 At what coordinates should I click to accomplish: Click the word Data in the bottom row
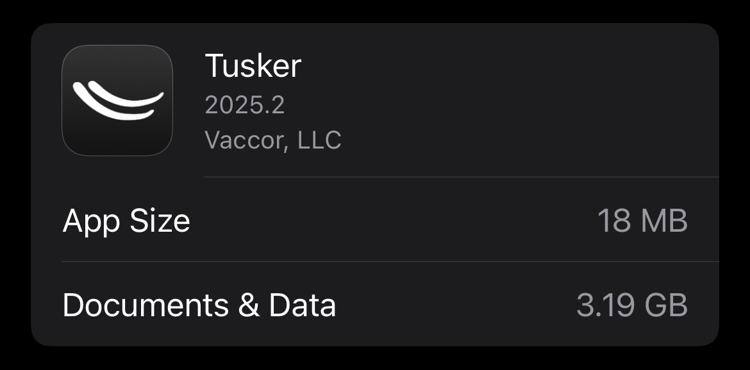coord(302,305)
